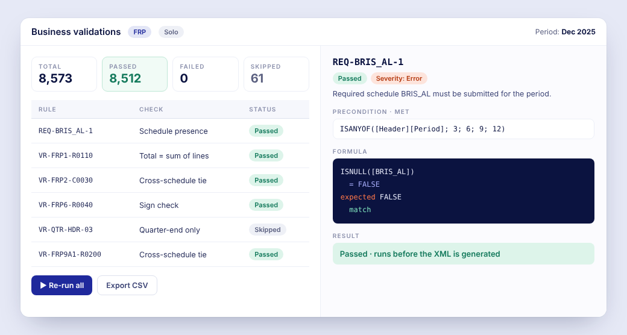The image size is (627, 335).
Task: Click Cross-schedule tie for VR-FRP9A1-R0200
Action: click(173, 255)
